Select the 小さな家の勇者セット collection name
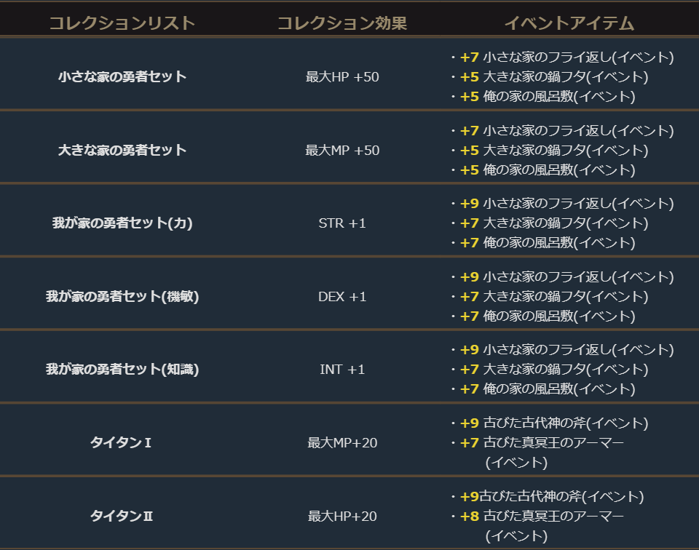 (122, 76)
